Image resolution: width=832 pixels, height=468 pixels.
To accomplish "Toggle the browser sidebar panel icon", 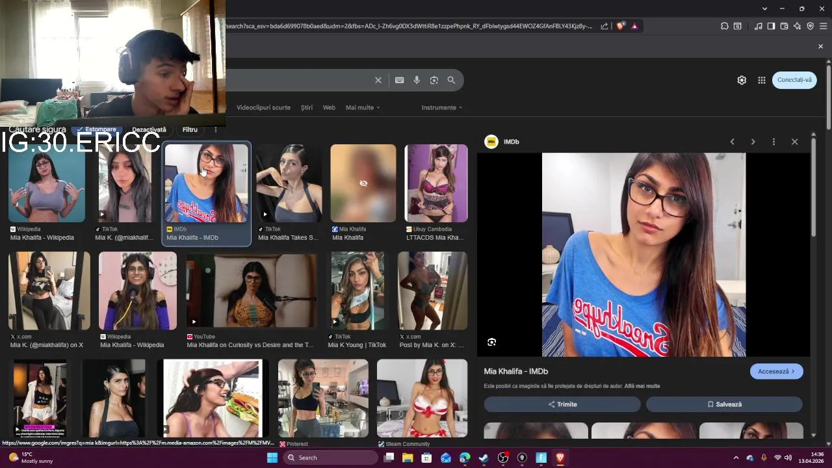I will [x=771, y=26].
